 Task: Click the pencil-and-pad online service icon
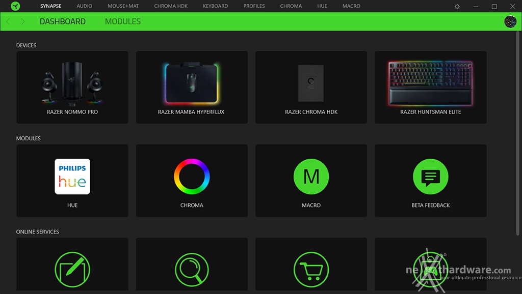tap(72, 270)
